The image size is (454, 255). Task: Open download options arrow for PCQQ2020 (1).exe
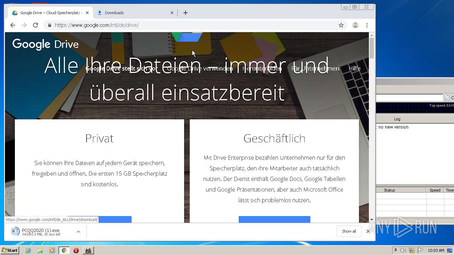[78, 232]
